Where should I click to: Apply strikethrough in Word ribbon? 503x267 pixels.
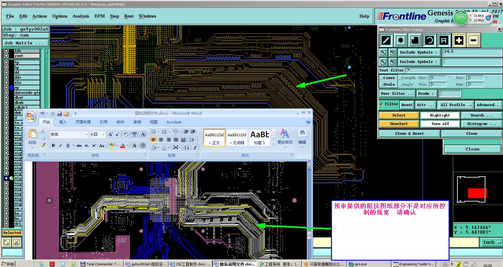[79, 145]
